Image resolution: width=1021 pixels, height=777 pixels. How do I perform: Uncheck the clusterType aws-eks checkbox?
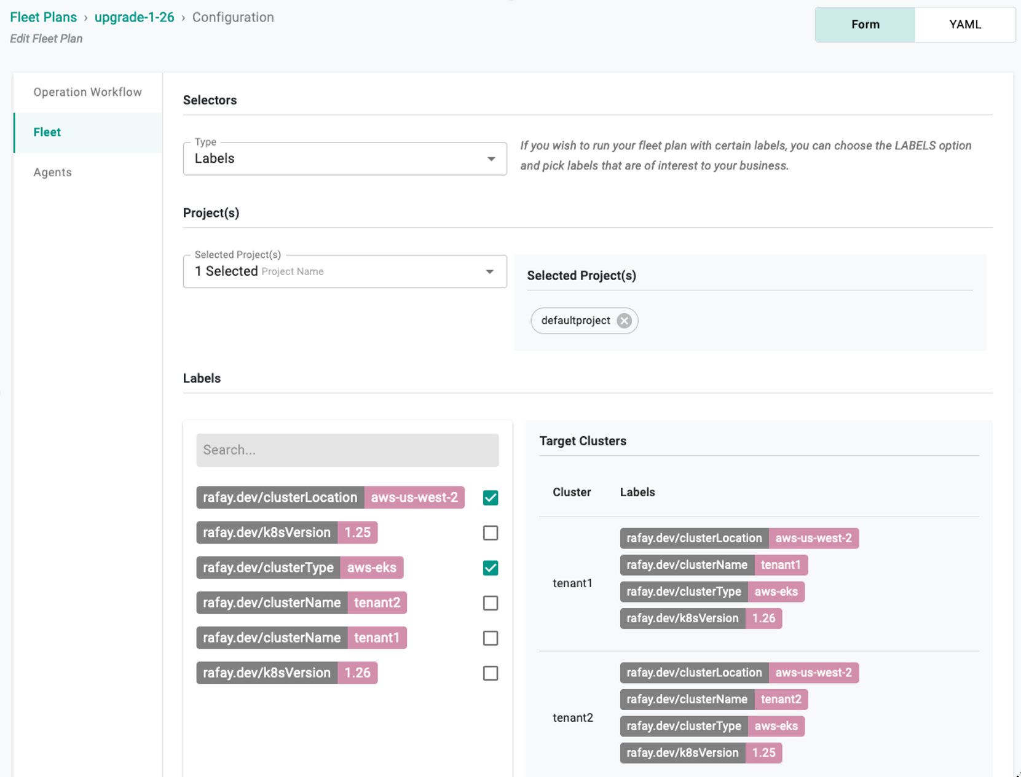click(x=491, y=568)
